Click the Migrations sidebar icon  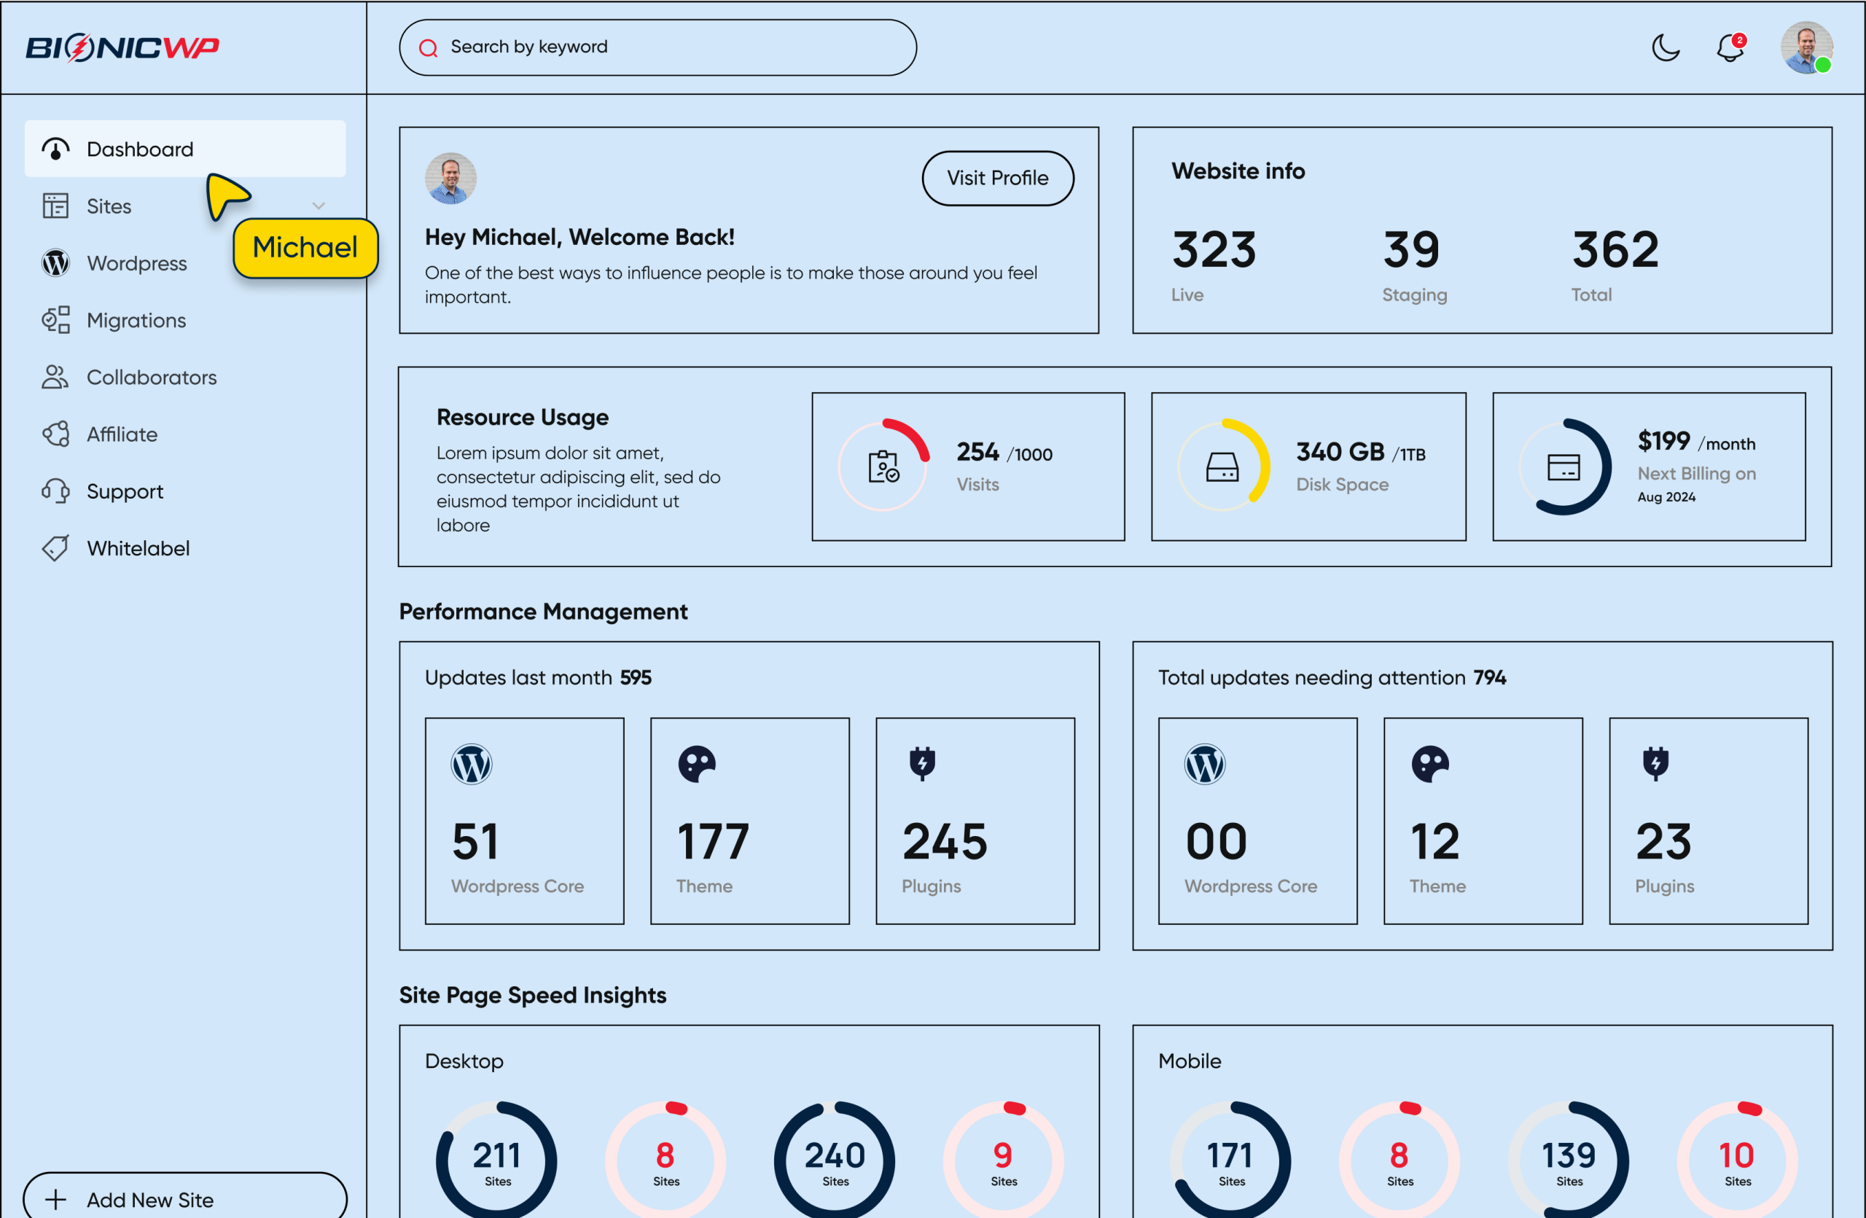pyautogui.click(x=55, y=320)
